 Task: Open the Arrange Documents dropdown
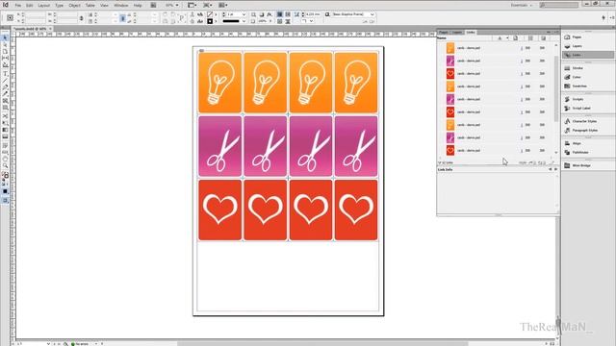tap(222, 6)
